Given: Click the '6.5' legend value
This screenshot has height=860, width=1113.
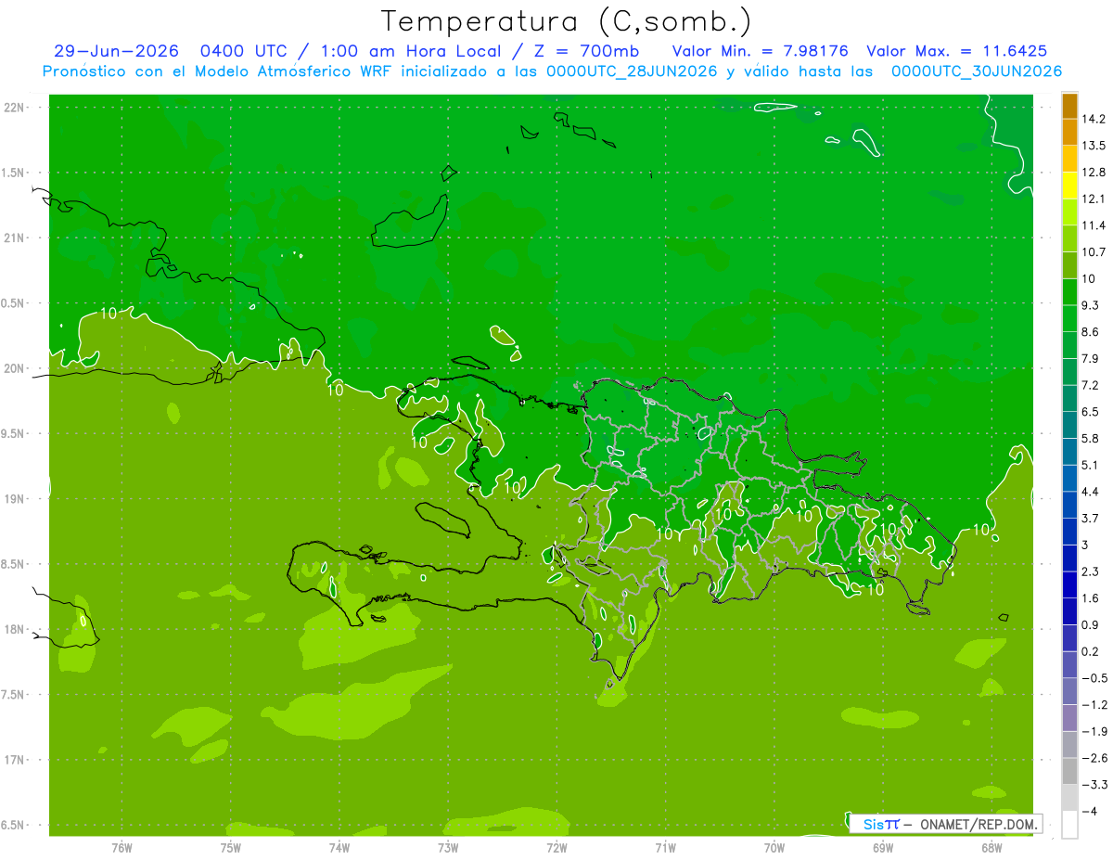Looking at the screenshot, I should pyautogui.click(x=1091, y=412).
